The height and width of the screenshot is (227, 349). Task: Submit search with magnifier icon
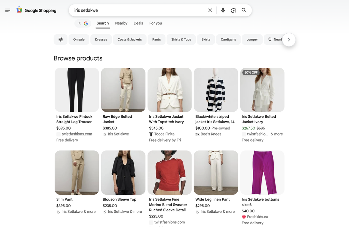pyautogui.click(x=244, y=10)
